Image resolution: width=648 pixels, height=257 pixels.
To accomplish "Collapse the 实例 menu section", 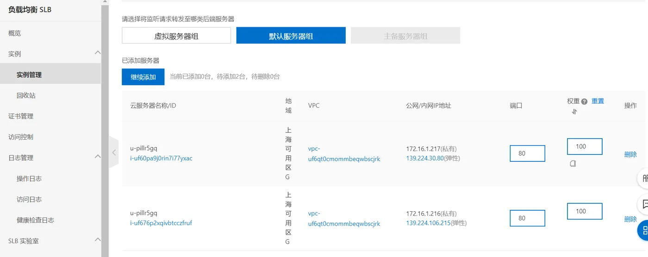I will coord(97,53).
